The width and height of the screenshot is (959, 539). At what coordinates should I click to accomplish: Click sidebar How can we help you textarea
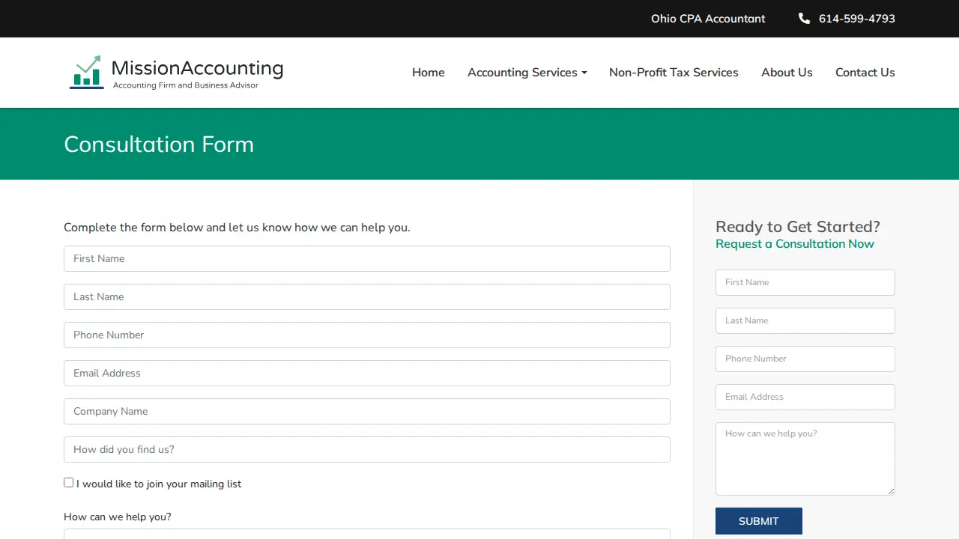tap(805, 459)
